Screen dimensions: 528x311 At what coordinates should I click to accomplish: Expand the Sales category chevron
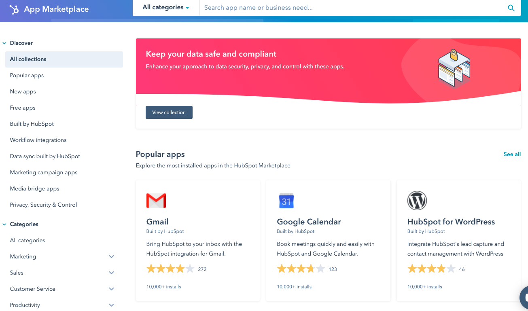112,273
